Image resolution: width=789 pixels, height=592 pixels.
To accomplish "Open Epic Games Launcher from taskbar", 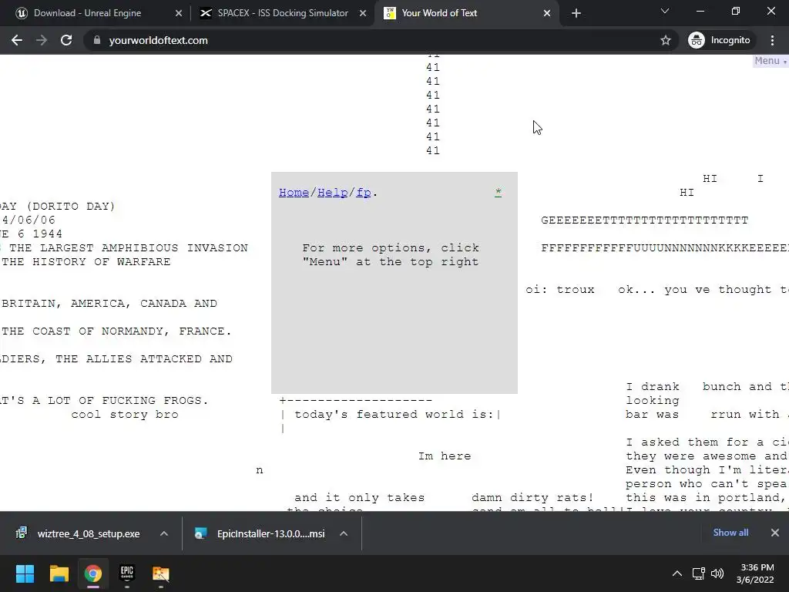I will click(127, 573).
